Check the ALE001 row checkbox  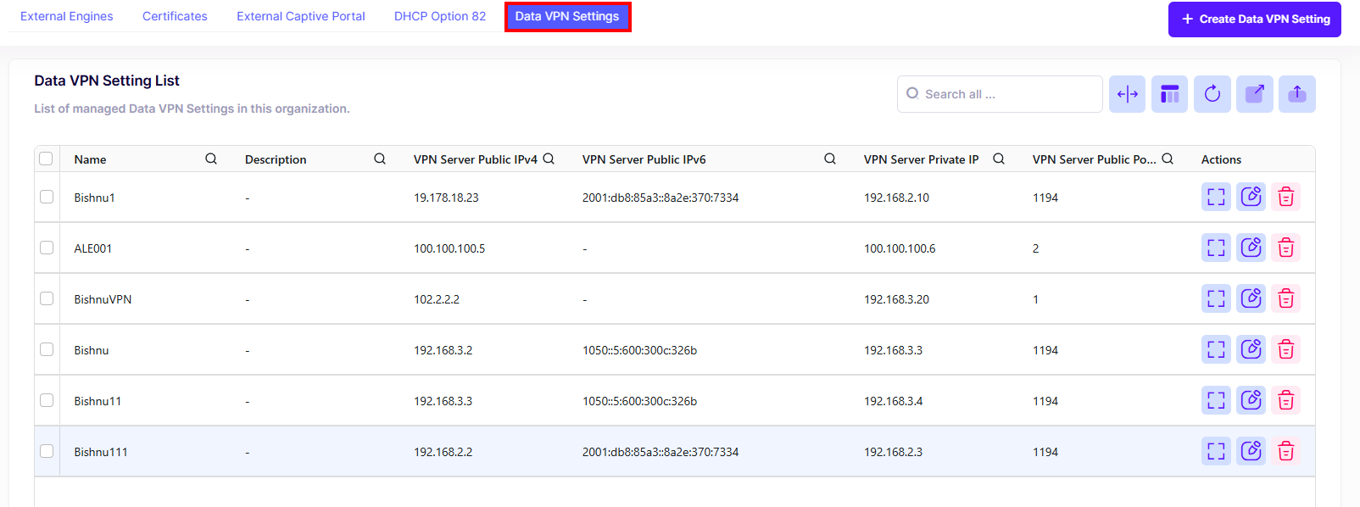(47, 248)
